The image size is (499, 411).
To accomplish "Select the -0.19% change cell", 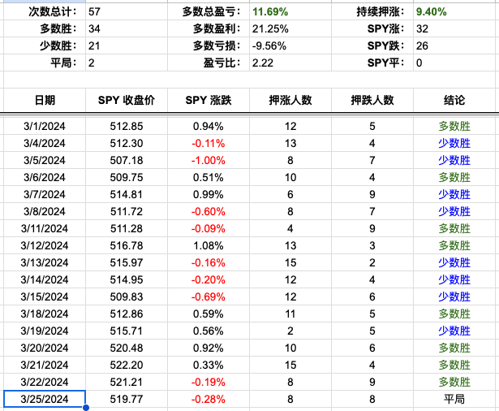I will [209, 382].
